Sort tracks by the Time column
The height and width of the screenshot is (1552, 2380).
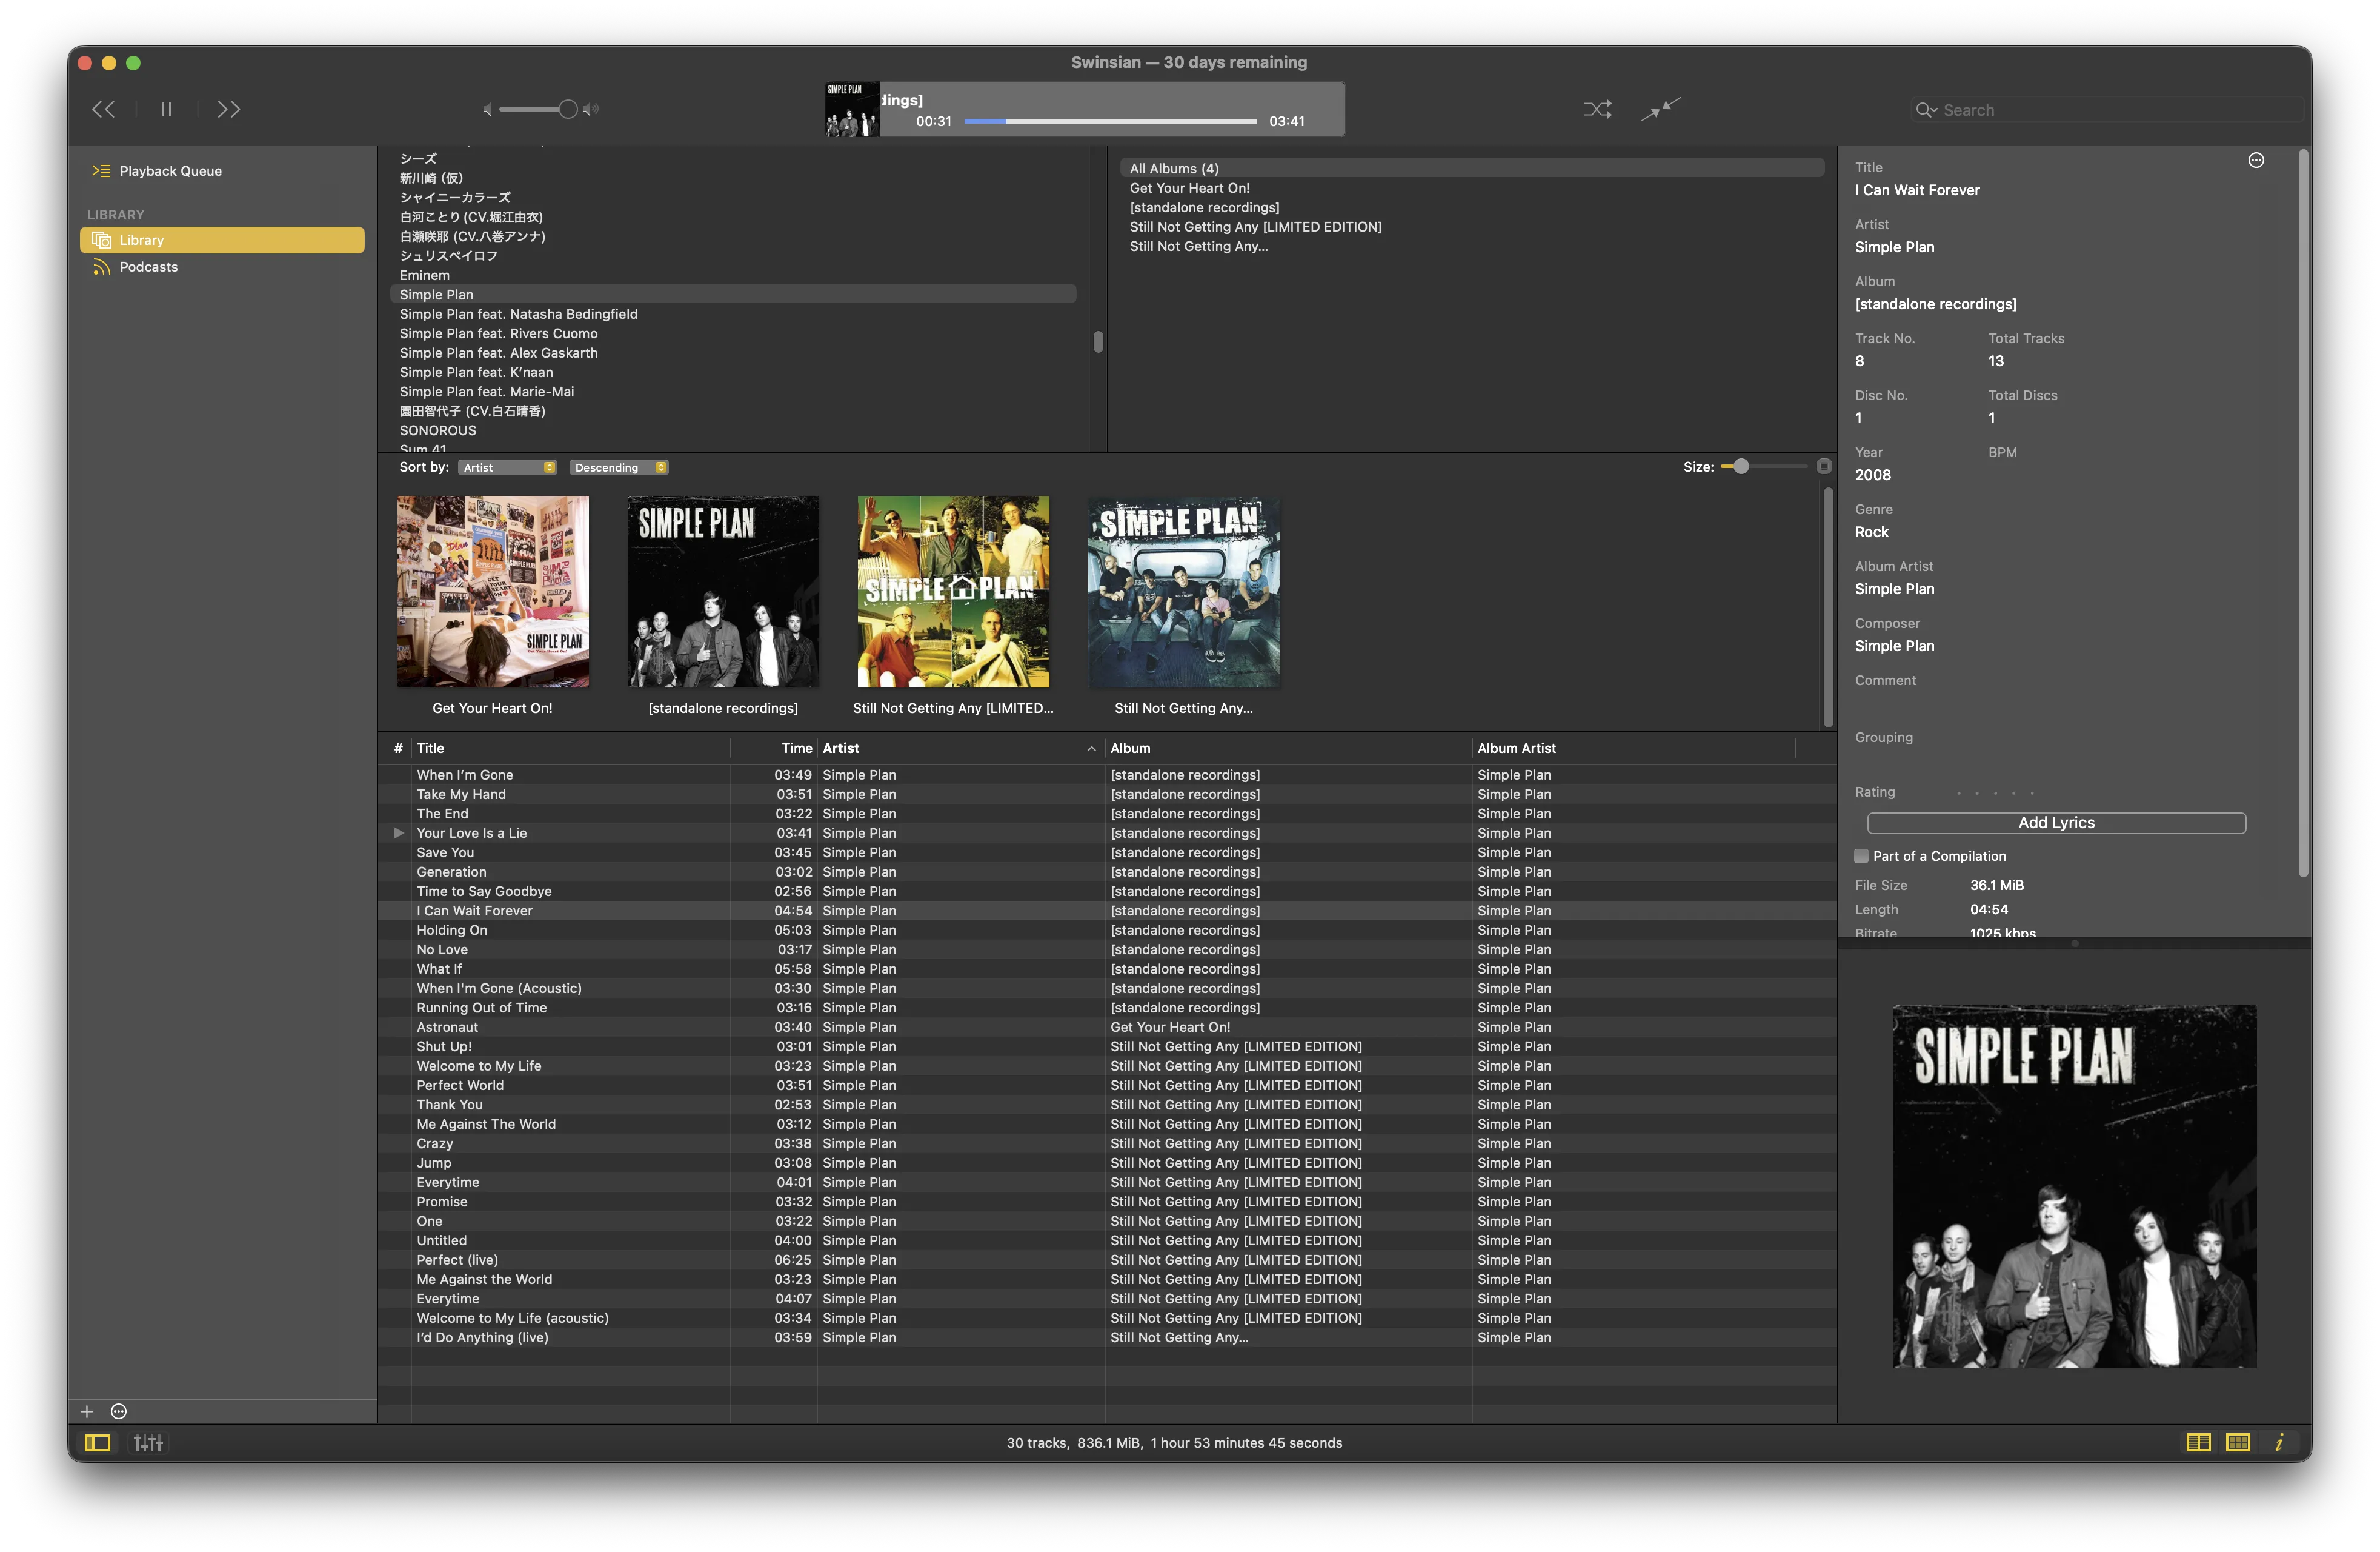click(773, 749)
